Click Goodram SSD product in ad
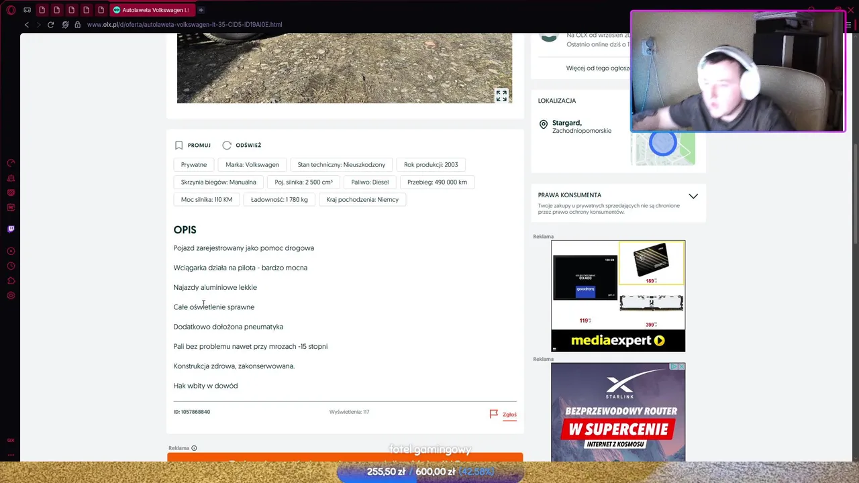859x483 pixels. coord(585,278)
